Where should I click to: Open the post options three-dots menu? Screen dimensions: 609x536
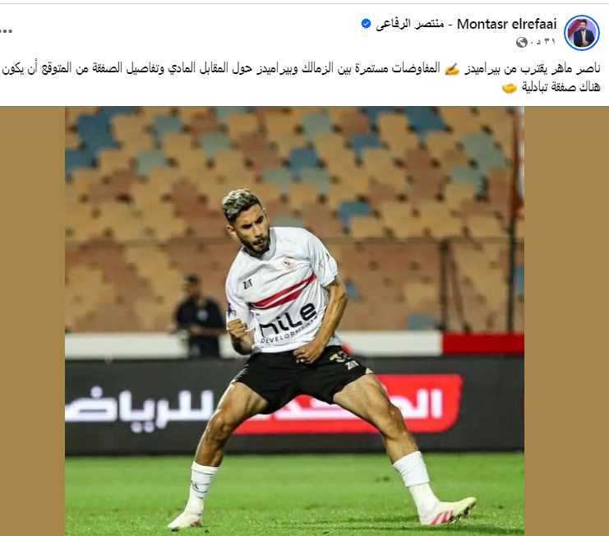pyautogui.click(x=6, y=31)
